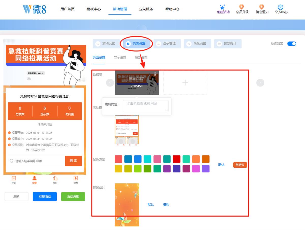Click 默认 link next to 自定义

221,165
